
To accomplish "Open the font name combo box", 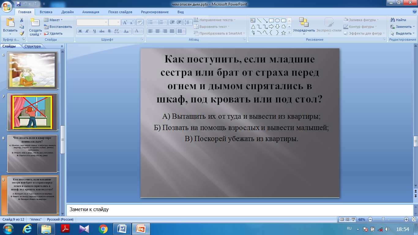I will click(x=92, y=22).
